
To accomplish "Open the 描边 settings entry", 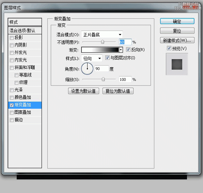I will [x=19, y=120].
